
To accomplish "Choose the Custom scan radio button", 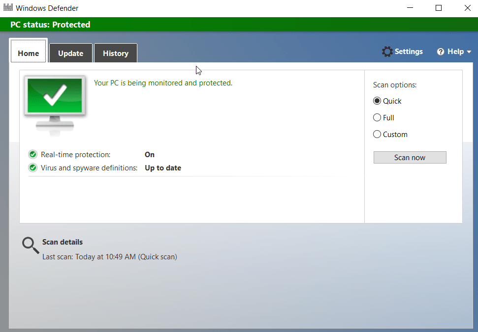I will tap(377, 134).
